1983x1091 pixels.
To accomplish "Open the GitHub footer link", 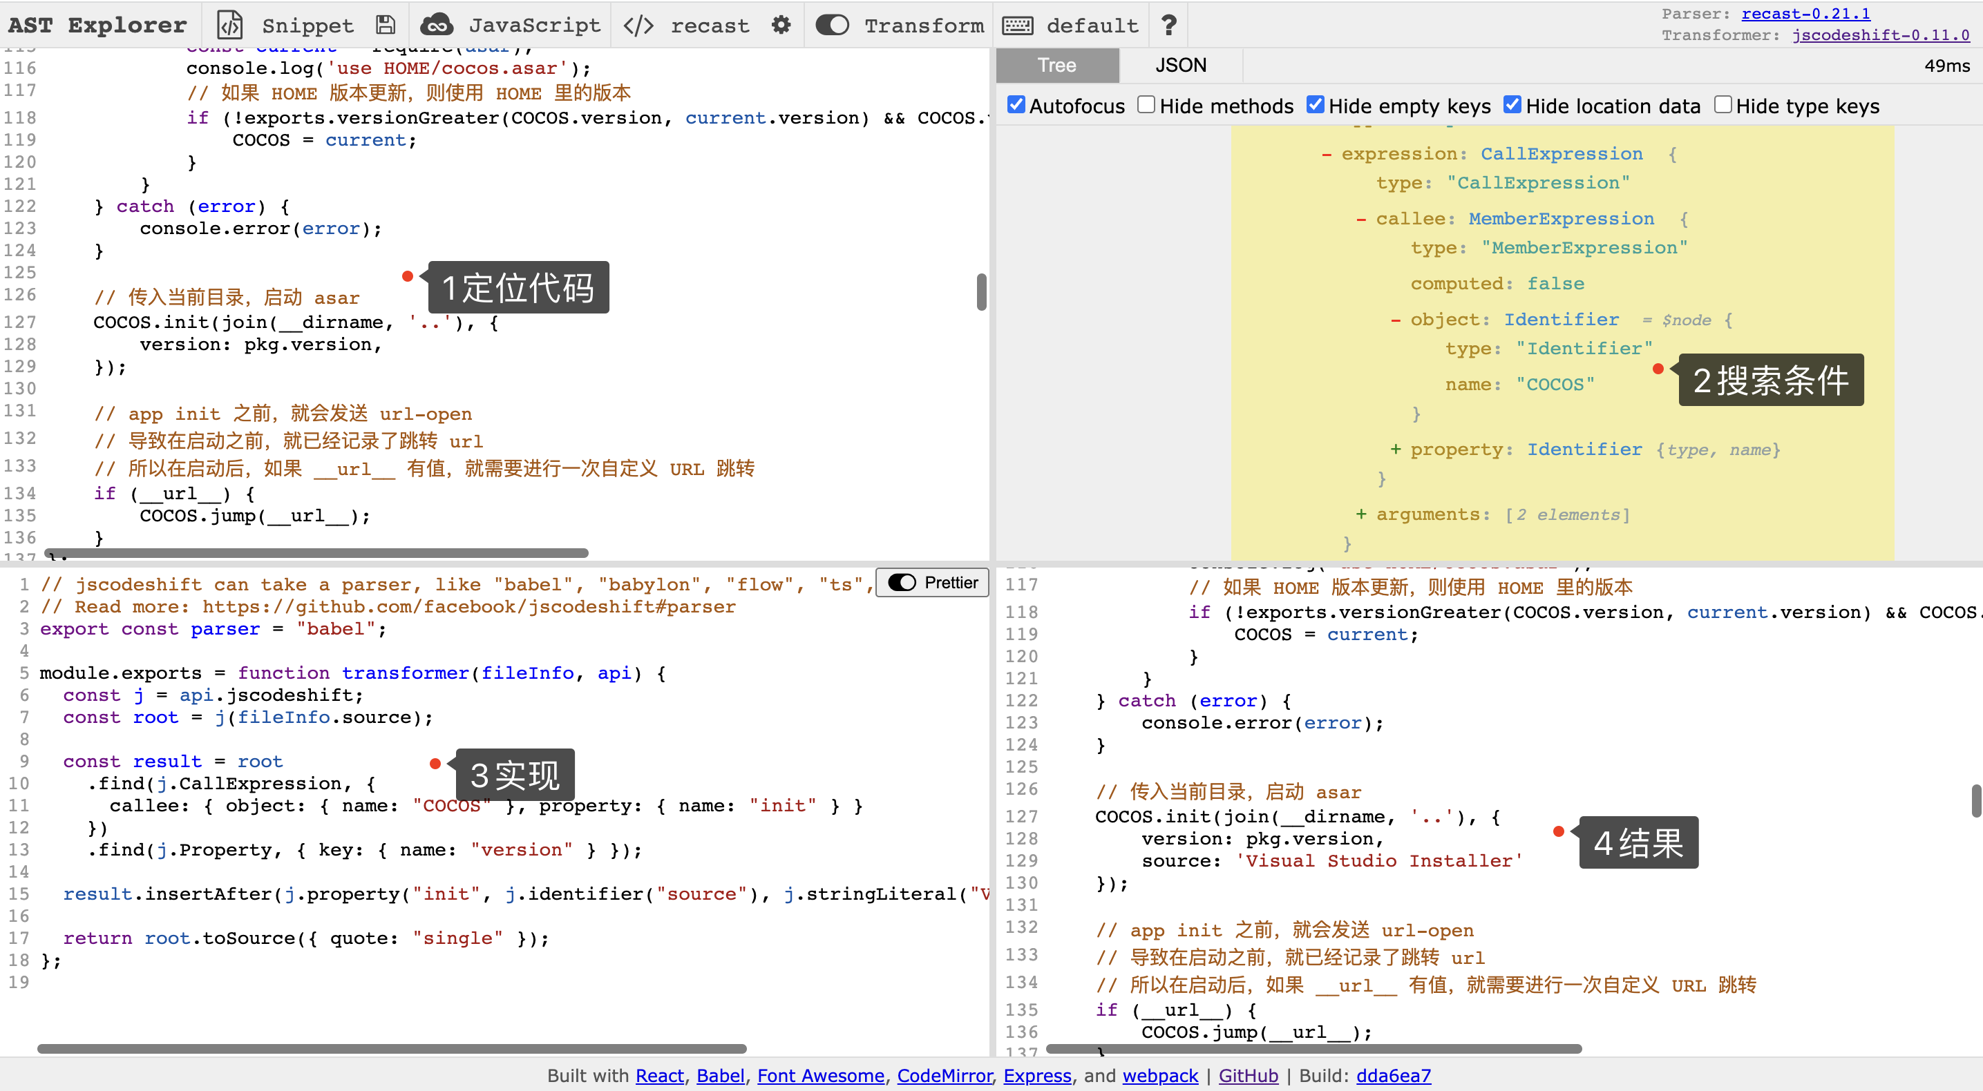I will point(1248,1076).
